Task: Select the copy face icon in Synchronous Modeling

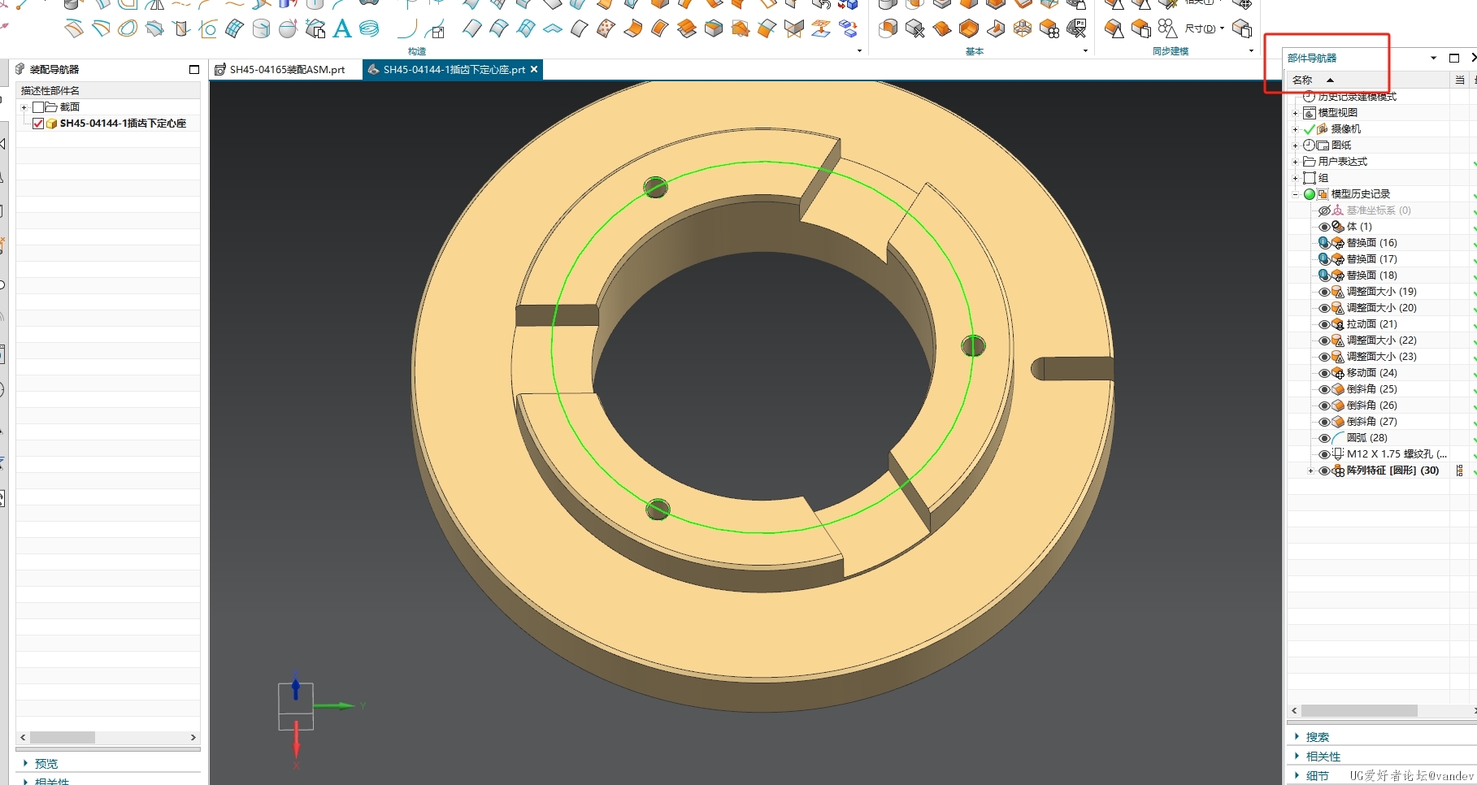Action: 1141,29
